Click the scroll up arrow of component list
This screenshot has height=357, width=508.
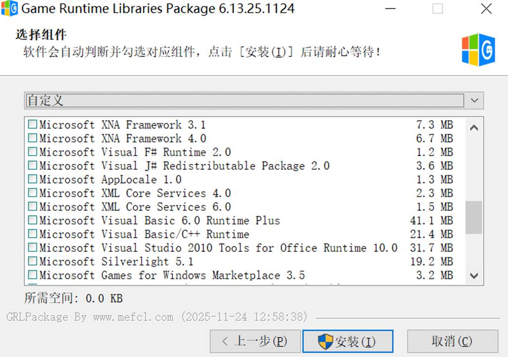pos(473,127)
